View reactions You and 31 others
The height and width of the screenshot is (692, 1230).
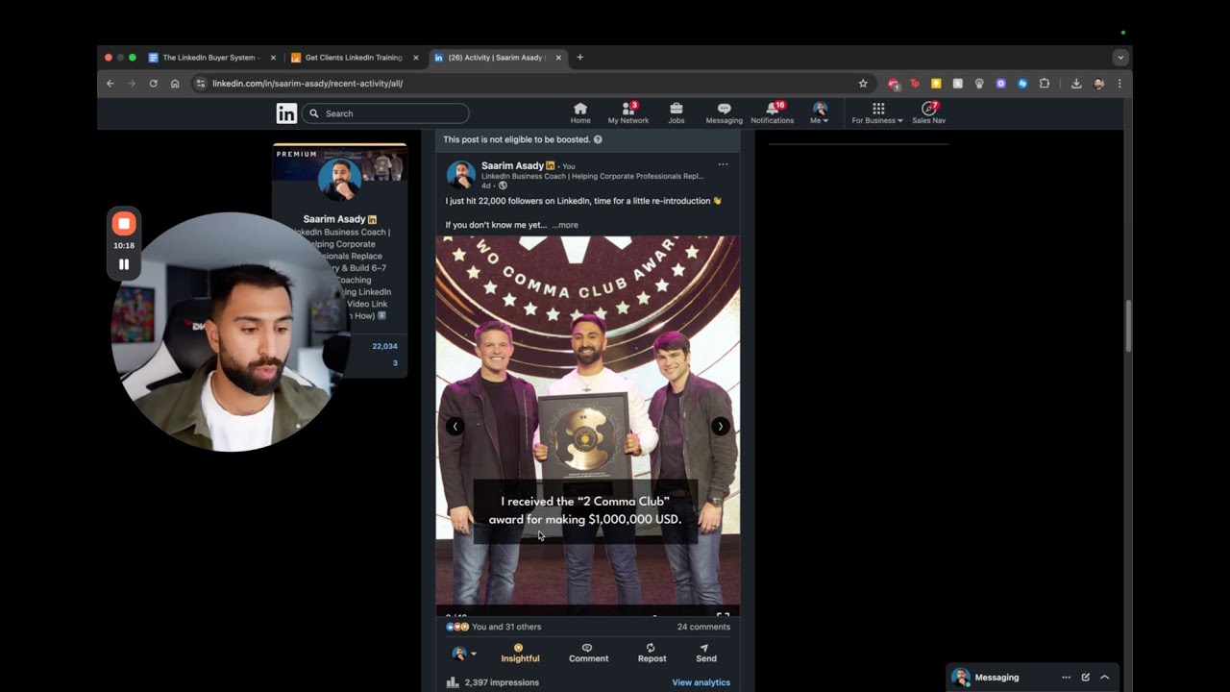tap(494, 627)
